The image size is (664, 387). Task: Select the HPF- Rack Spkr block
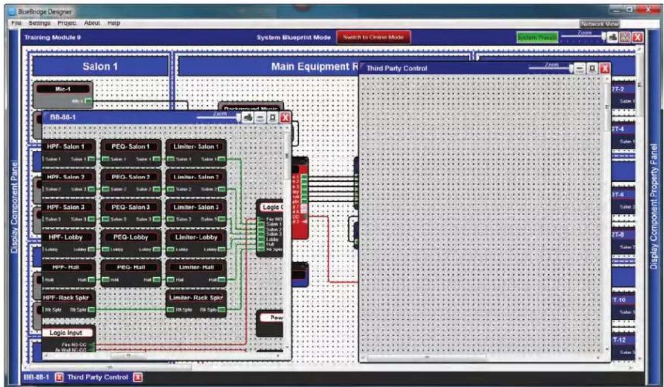[69, 303]
